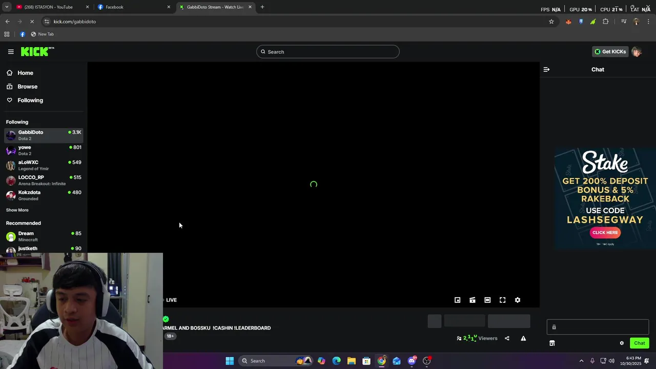Open Kick user profile avatar

point(637,52)
